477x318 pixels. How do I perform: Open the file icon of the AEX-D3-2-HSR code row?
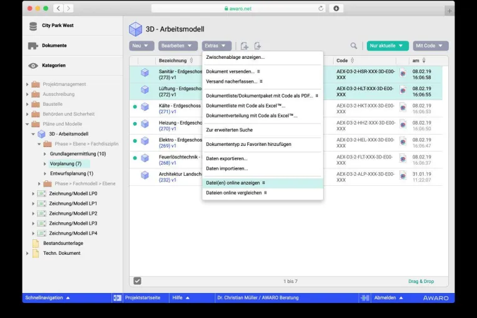pos(403,73)
